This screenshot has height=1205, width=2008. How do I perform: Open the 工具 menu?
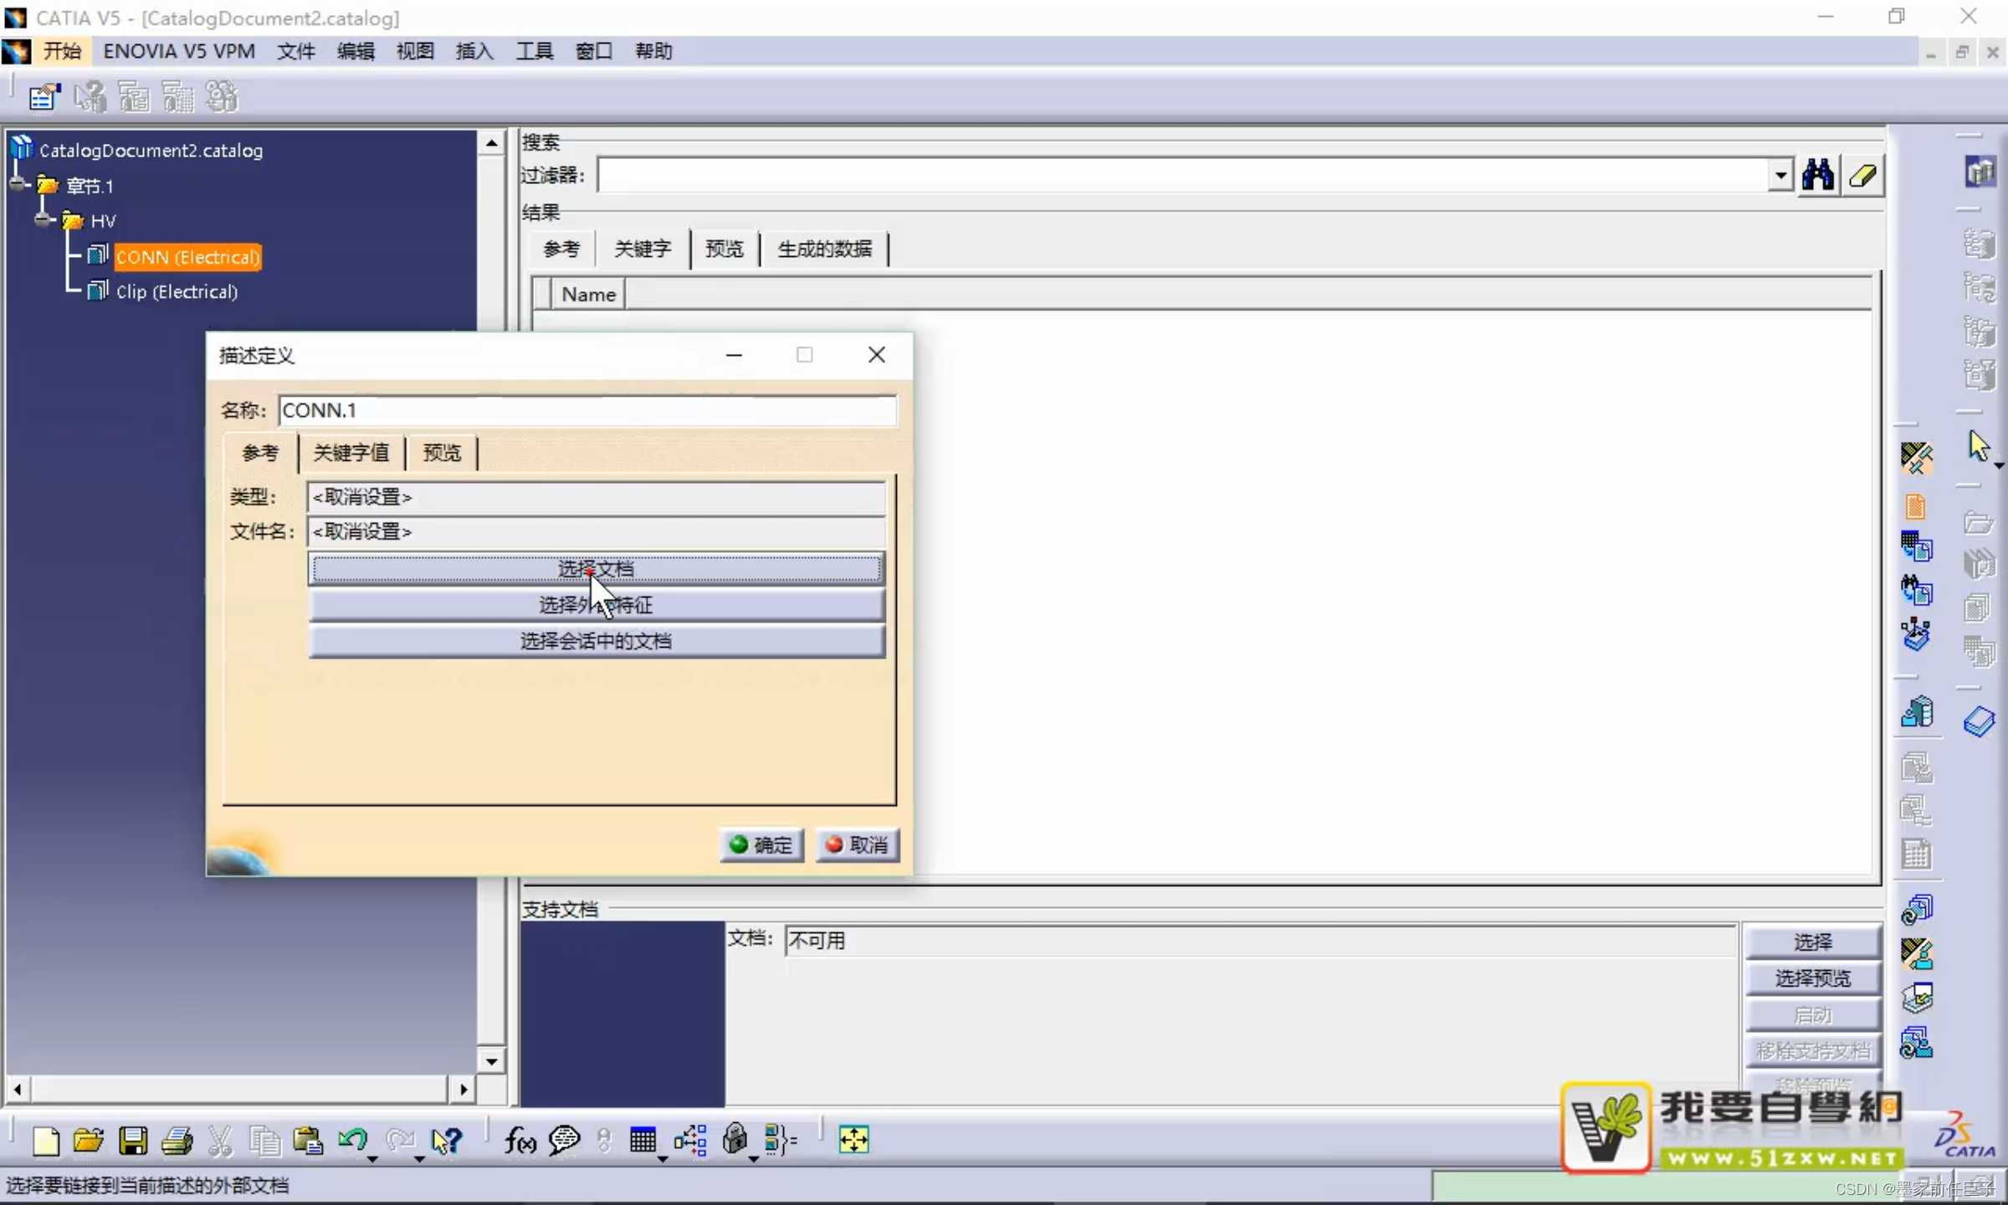[x=534, y=51]
